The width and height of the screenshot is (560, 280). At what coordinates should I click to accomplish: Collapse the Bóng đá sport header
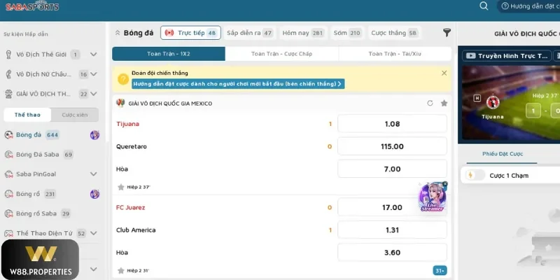click(x=118, y=33)
